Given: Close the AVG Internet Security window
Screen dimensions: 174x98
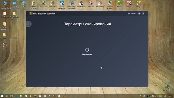Looking at the screenshot, I should (143, 14).
